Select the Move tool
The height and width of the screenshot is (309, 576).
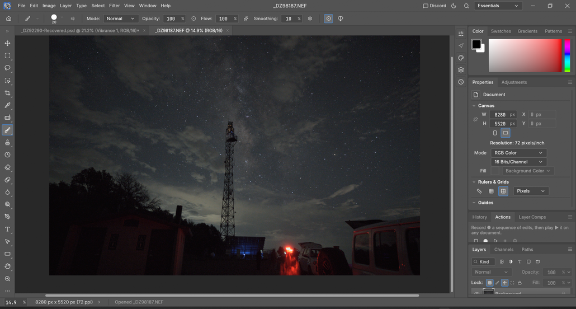click(7, 44)
